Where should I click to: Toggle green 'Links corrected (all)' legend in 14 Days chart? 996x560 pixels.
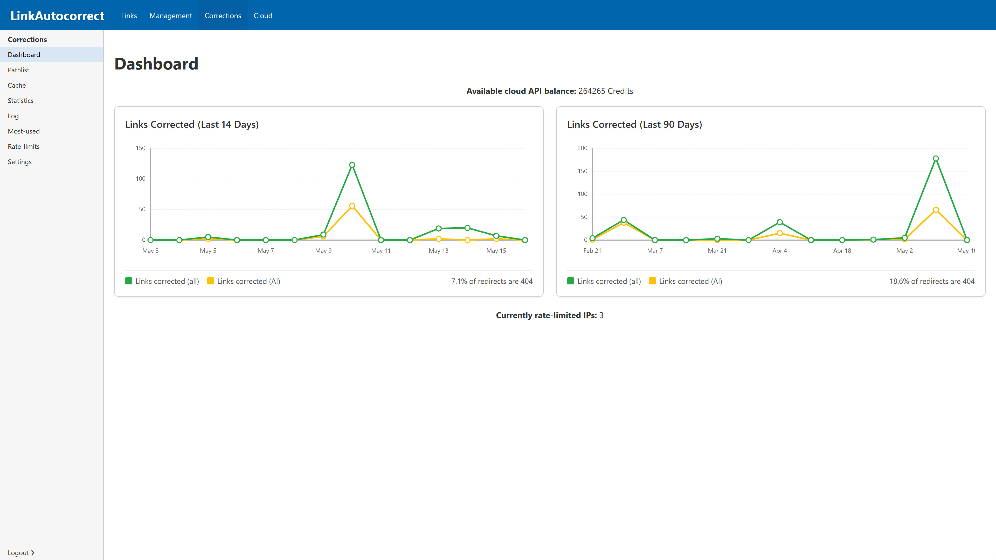162,281
